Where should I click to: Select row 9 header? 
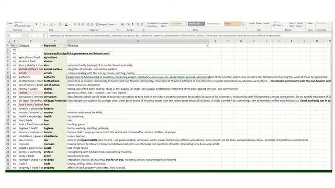point(8,77)
